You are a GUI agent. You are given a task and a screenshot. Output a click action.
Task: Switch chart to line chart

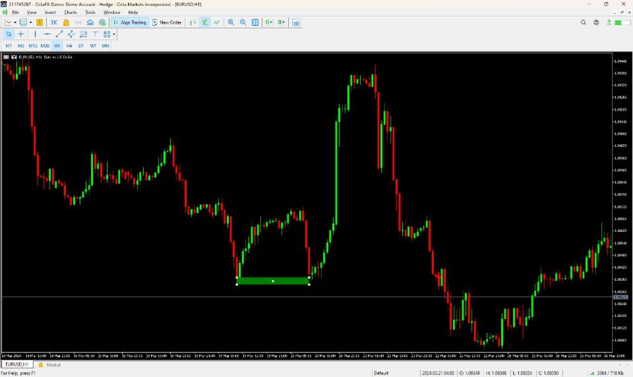click(x=217, y=22)
